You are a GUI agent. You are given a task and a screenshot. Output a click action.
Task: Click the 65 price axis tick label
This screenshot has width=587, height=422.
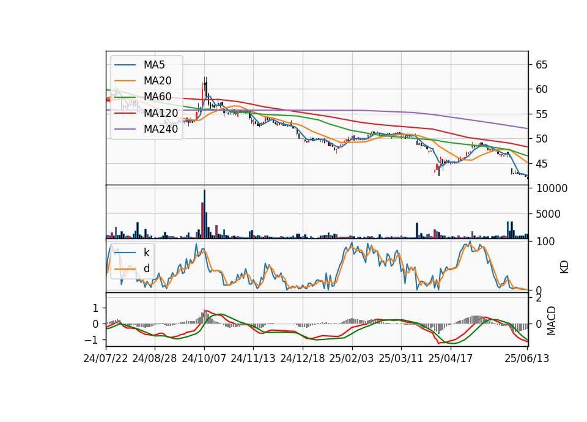(x=542, y=65)
